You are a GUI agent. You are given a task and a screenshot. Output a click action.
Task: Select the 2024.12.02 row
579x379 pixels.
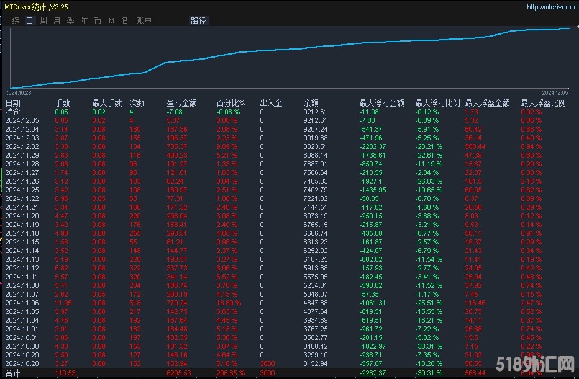(289, 147)
